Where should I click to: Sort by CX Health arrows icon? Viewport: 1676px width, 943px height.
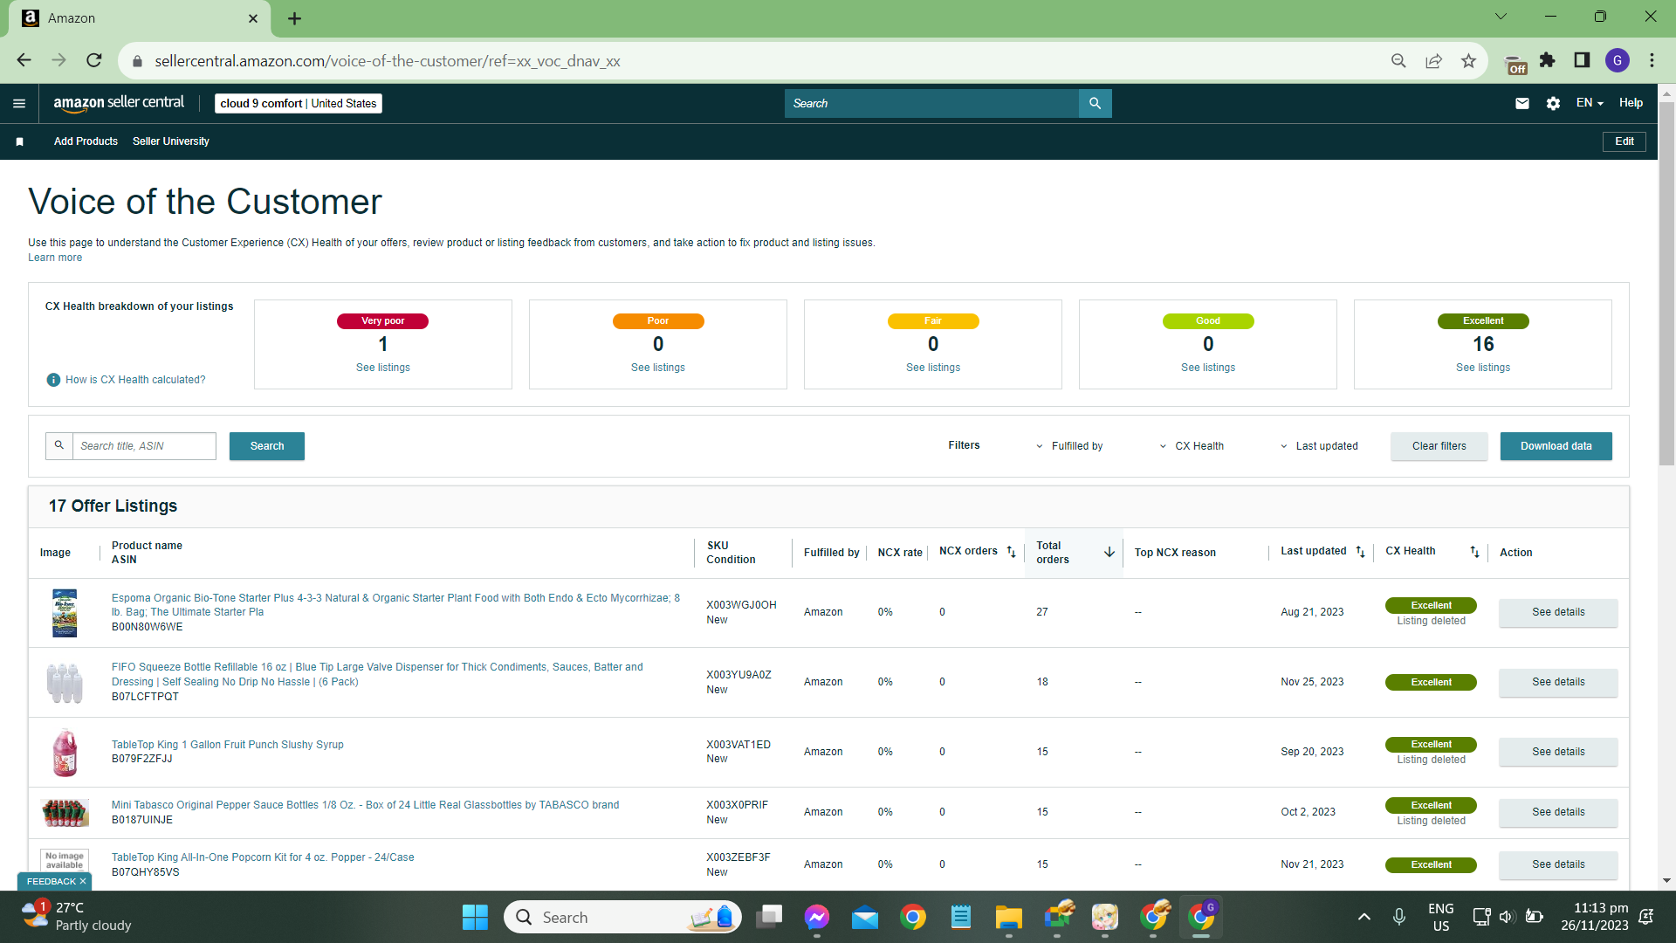[x=1474, y=552]
